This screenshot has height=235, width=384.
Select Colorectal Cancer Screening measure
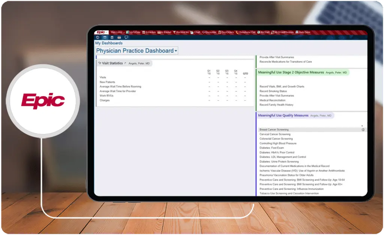[276, 139]
